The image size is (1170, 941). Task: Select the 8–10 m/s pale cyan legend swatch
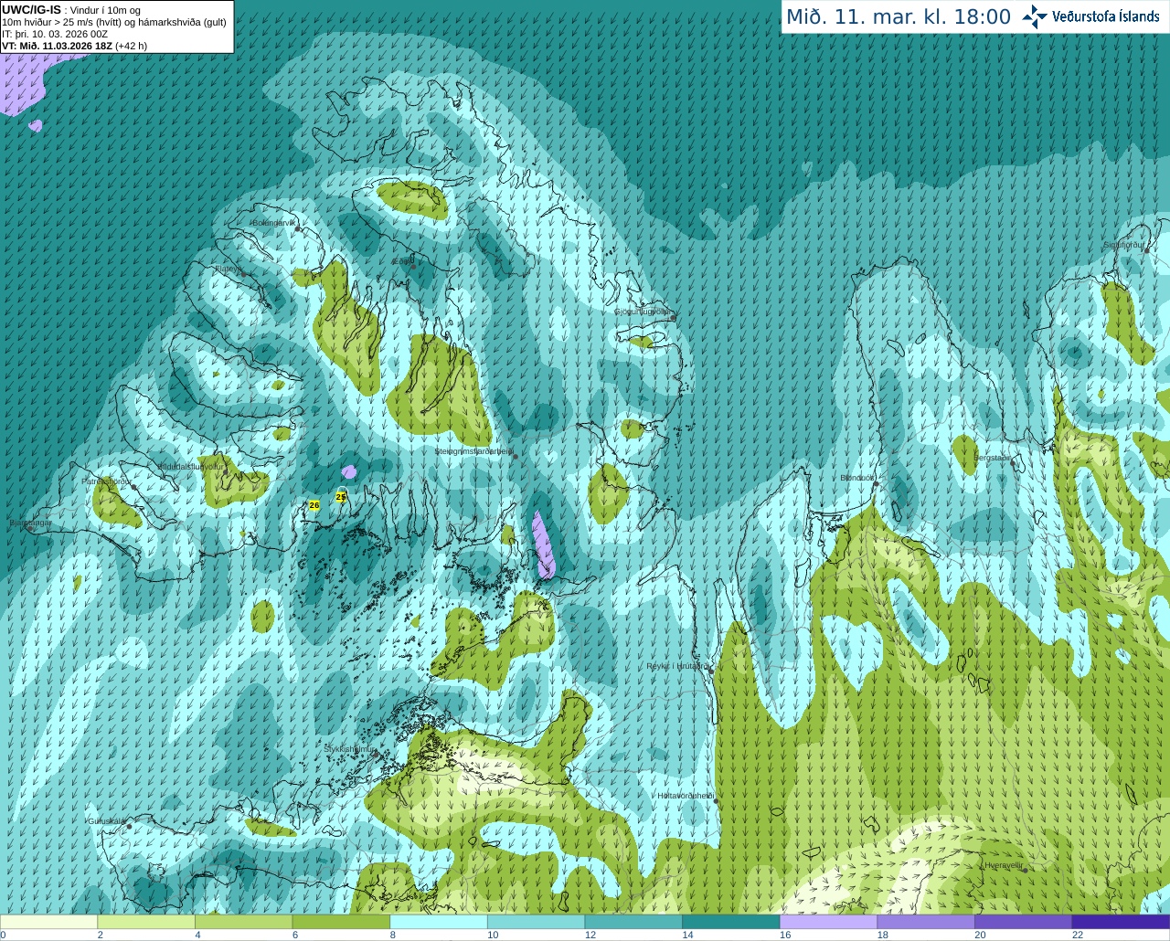click(x=439, y=922)
